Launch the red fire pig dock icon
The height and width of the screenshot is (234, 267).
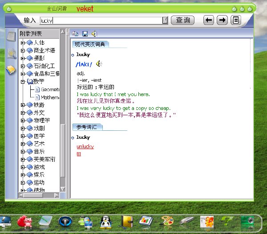coord(24,222)
